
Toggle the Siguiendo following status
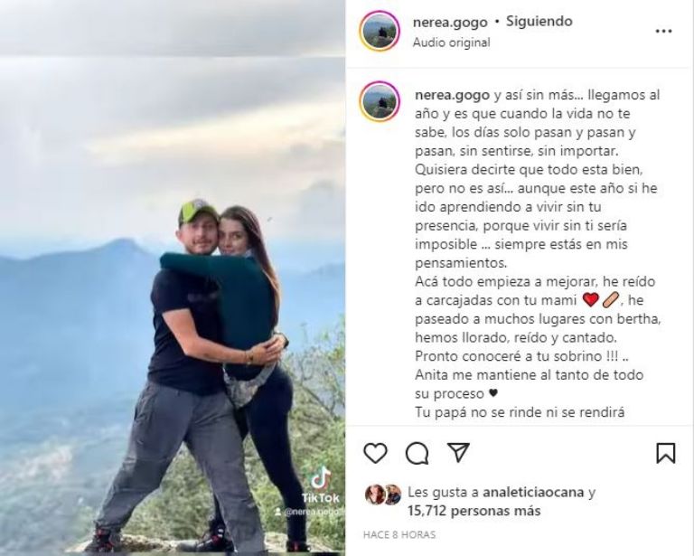(539, 21)
